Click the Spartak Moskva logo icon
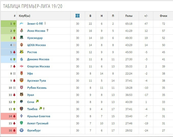 coord(21,66)
